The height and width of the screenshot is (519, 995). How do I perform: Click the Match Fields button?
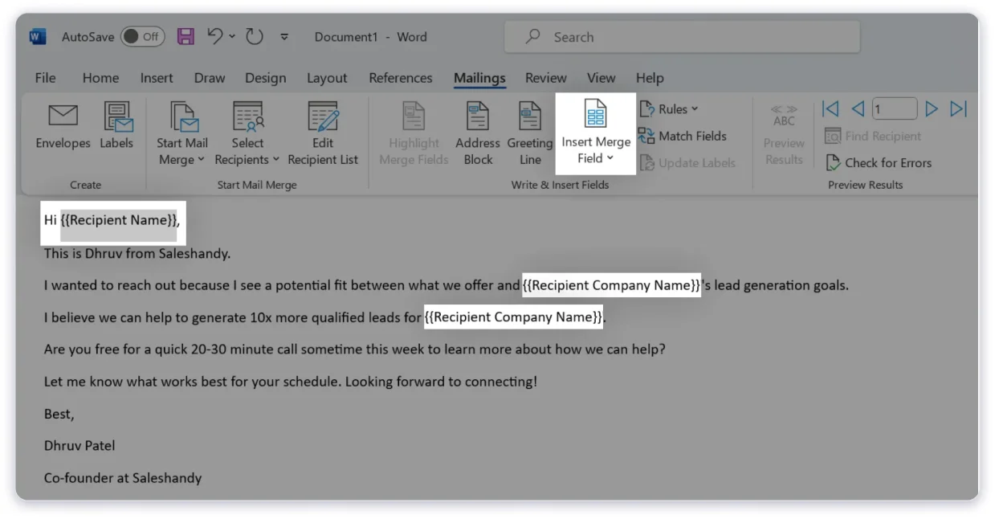click(x=683, y=136)
